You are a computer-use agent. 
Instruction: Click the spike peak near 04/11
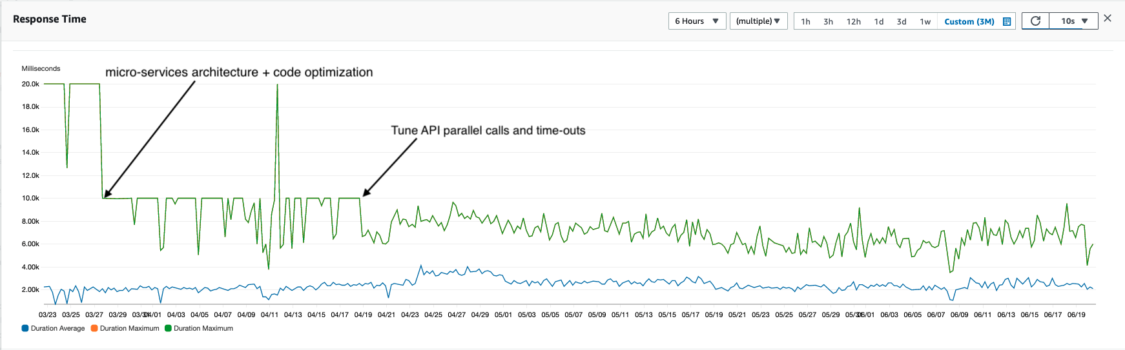(278, 85)
